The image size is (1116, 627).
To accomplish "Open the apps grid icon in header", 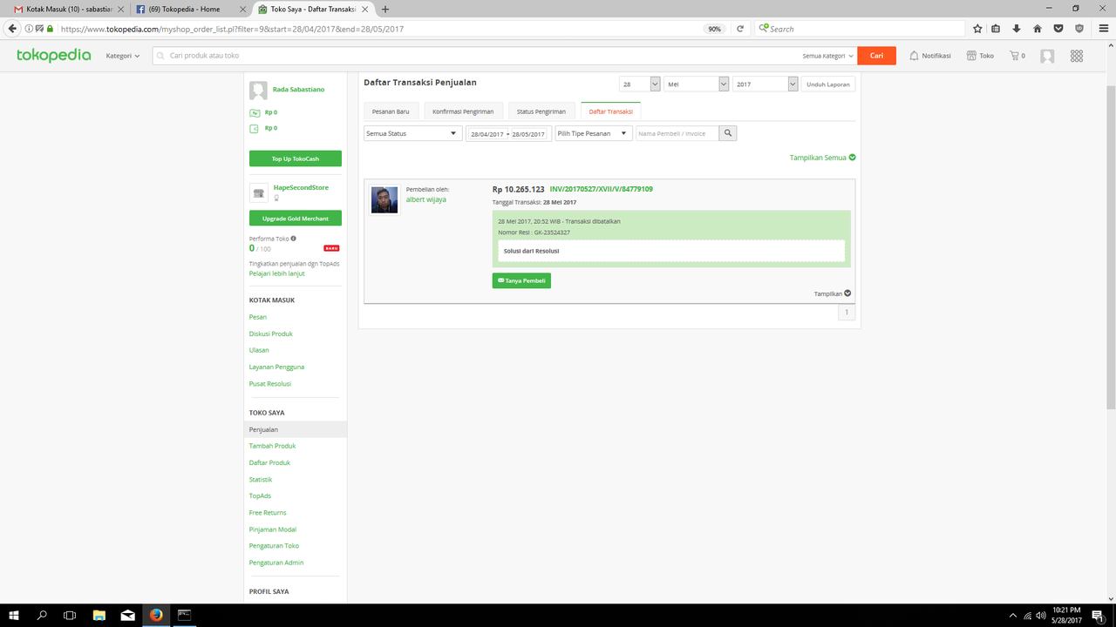I will pyautogui.click(x=1077, y=56).
